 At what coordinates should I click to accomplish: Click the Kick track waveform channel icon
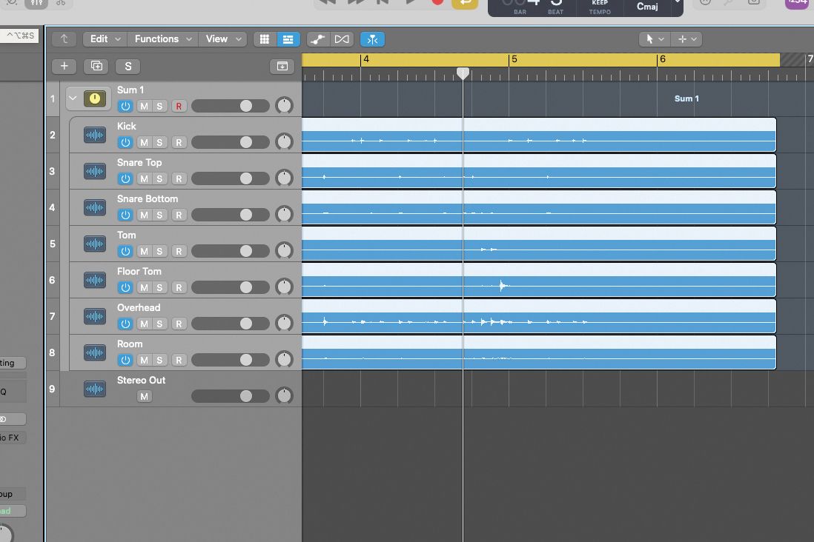pos(94,135)
